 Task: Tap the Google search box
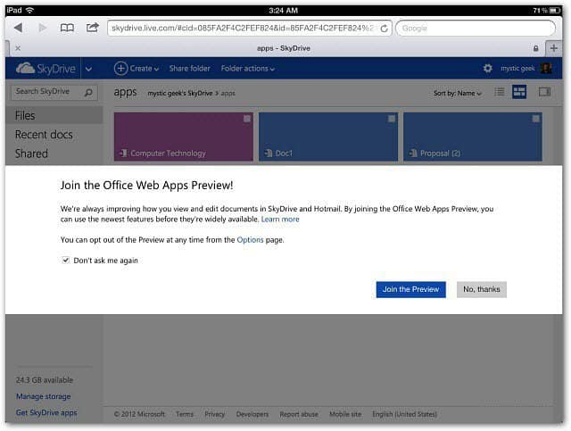click(476, 28)
